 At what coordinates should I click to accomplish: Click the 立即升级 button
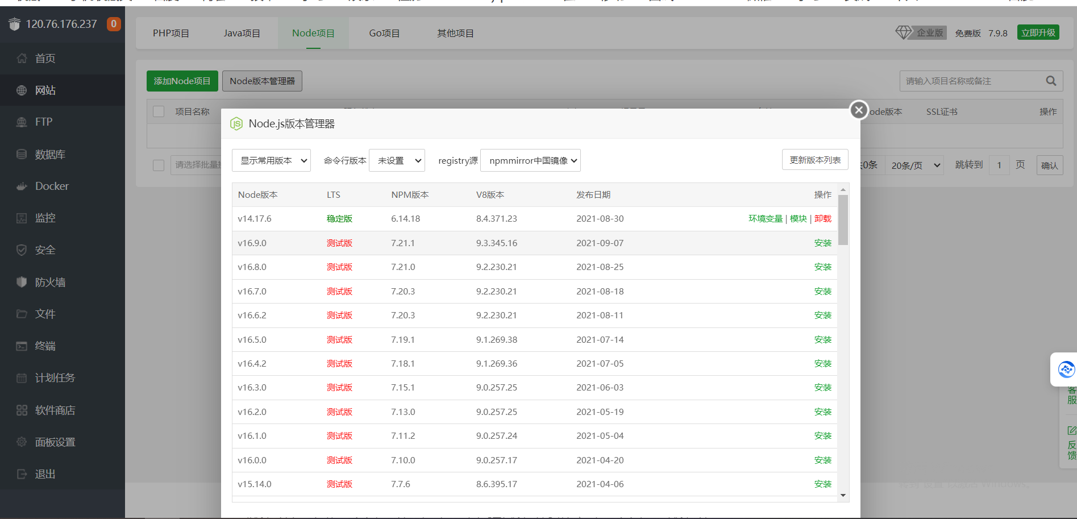coord(1038,32)
